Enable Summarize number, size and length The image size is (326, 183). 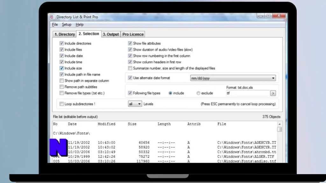click(130, 68)
